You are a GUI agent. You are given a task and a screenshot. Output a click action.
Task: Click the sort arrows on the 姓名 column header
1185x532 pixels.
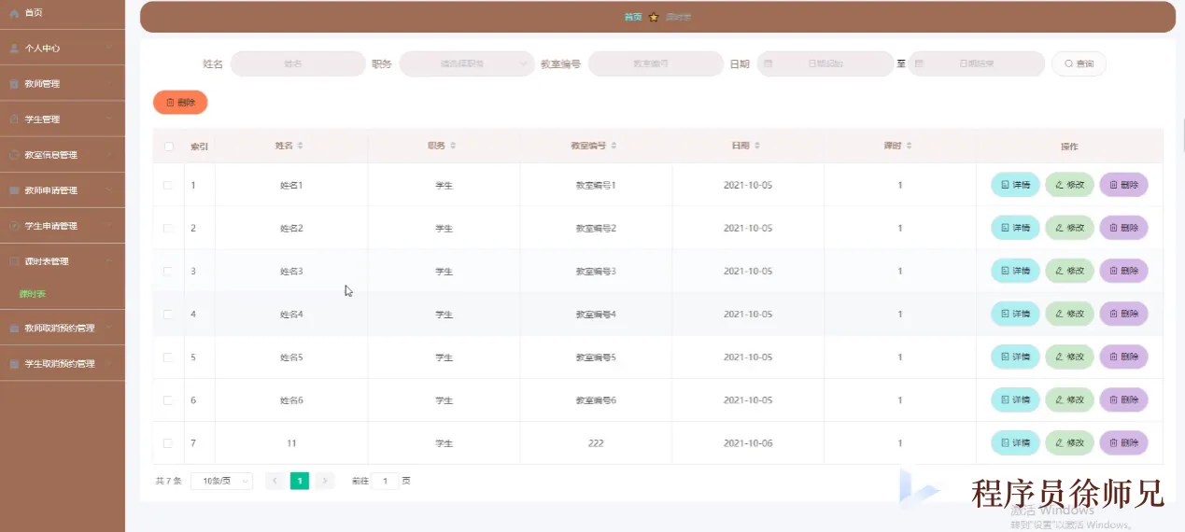[x=300, y=147]
